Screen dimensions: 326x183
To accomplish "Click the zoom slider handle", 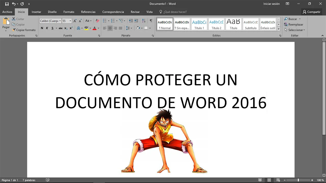I will [298, 180].
